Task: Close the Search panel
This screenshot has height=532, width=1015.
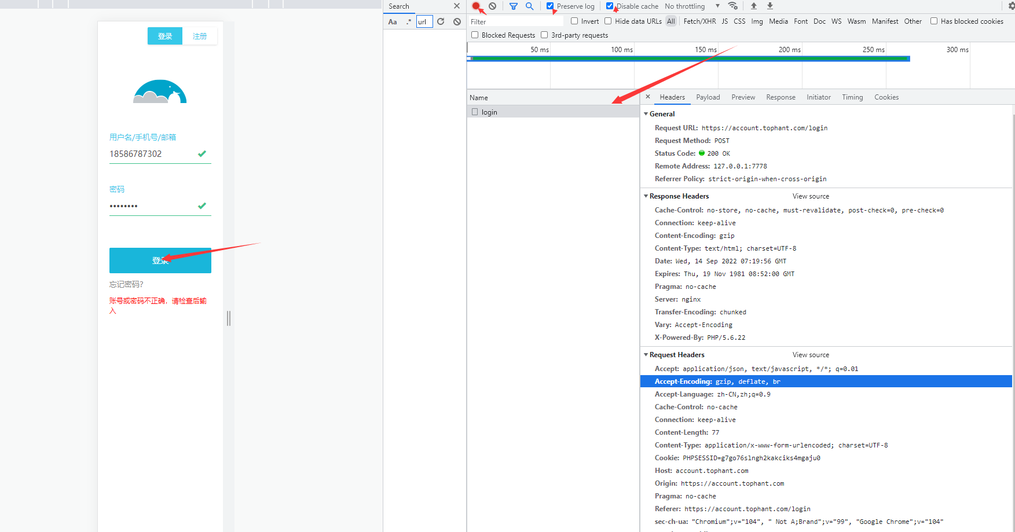Action: coord(457,6)
